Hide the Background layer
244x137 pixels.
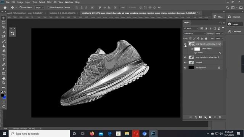tap(185, 68)
